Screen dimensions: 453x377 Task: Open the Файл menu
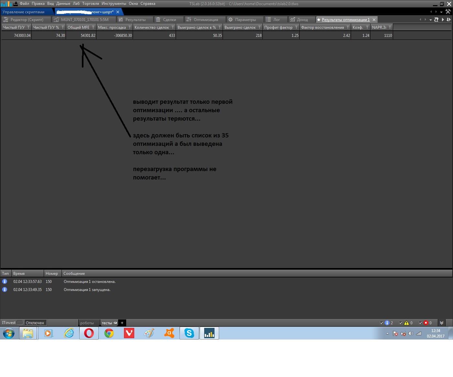tap(24, 4)
